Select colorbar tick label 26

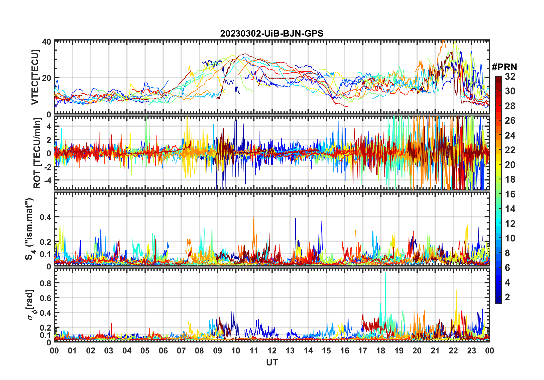coord(510,121)
